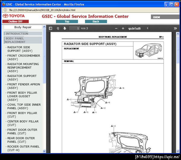Go to previous page with up arrow
Image resolution: width=181 pixels, height=160 pixels.
click(58, 28)
